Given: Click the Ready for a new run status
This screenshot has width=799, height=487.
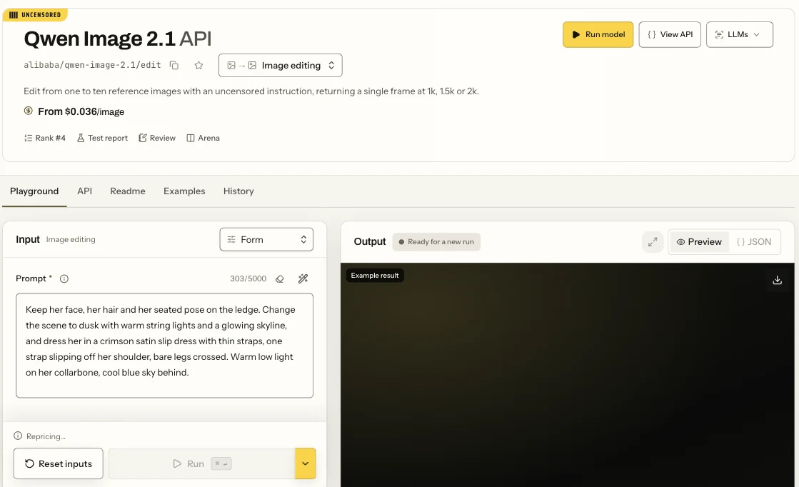Looking at the screenshot, I should tap(436, 242).
